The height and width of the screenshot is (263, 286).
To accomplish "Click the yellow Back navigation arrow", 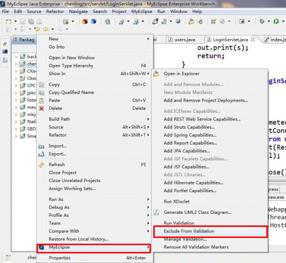I will [x=46, y=29].
